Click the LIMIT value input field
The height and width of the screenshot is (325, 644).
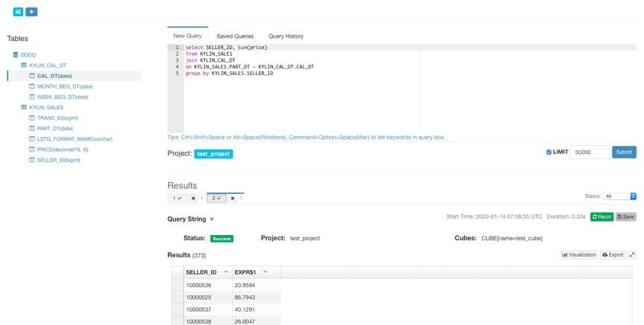click(x=590, y=152)
